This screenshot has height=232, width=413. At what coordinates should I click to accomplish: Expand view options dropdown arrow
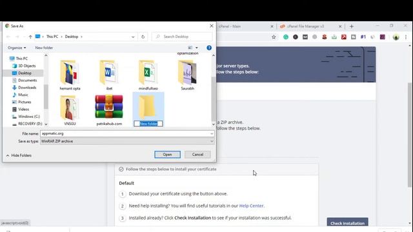coord(196,48)
